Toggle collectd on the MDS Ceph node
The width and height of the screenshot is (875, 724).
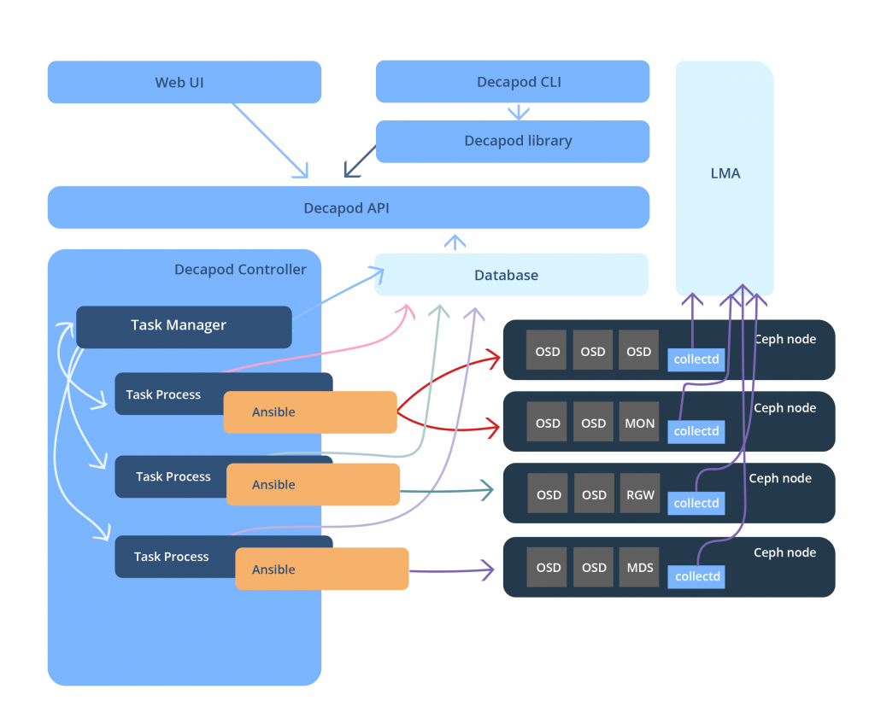[x=696, y=576]
